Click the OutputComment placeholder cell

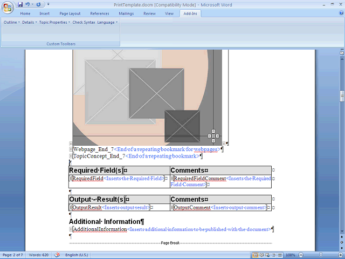(220, 207)
